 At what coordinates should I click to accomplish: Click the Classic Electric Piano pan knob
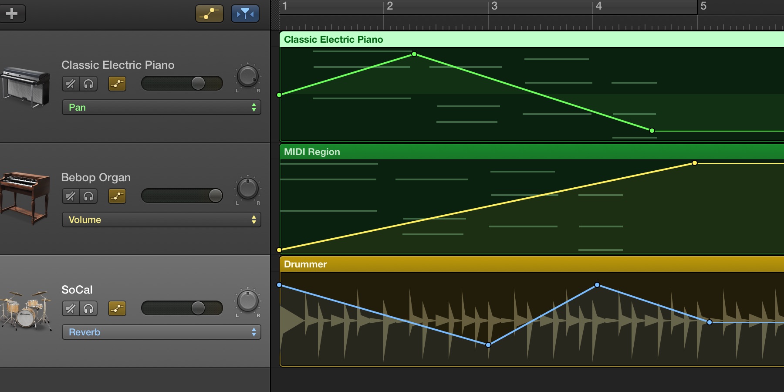tap(248, 76)
